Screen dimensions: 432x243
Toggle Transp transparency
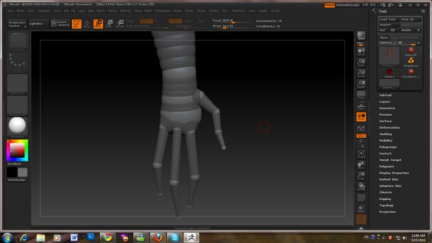361,208
